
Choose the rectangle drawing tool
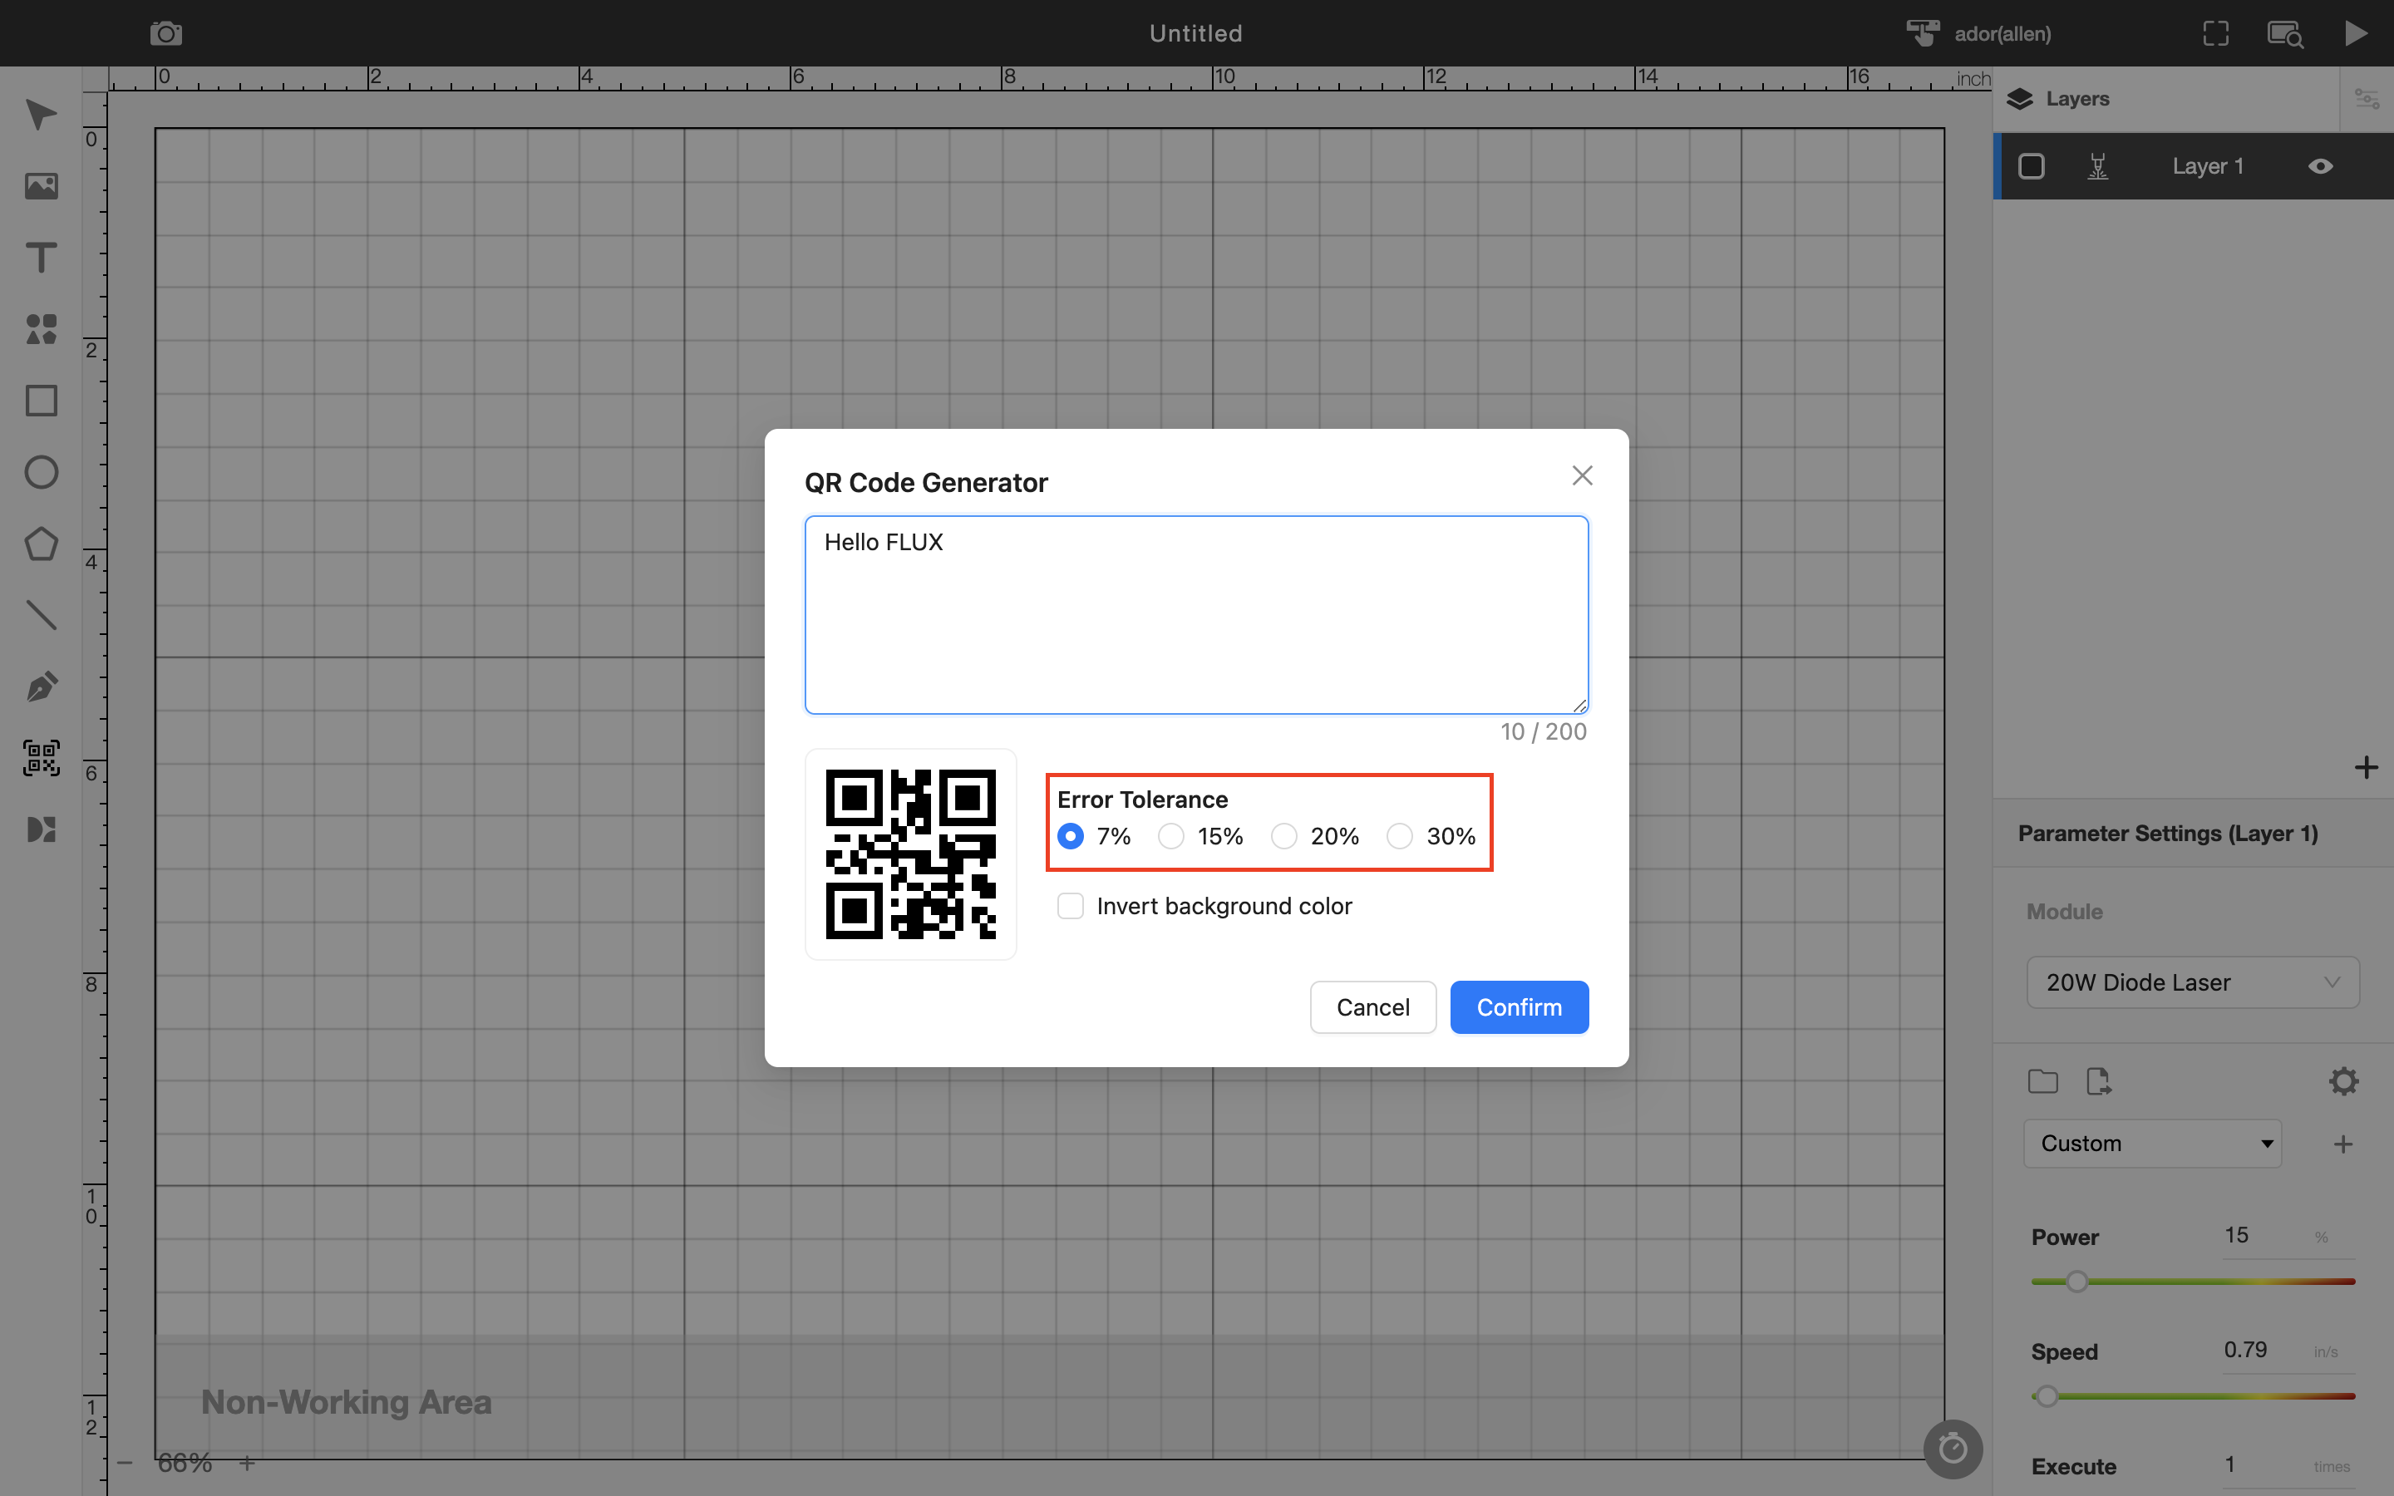41,401
